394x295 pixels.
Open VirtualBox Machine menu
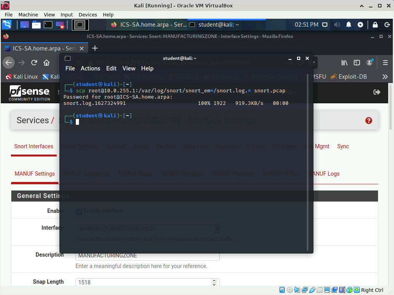pyautogui.click(x=28, y=14)
